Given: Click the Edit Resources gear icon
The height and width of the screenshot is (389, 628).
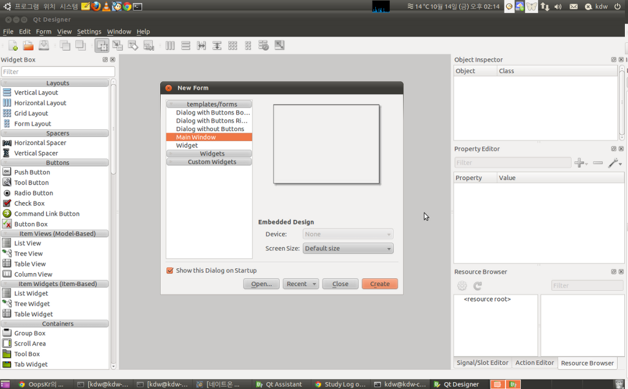Looking at the screenshot, I should pos(462,285).
